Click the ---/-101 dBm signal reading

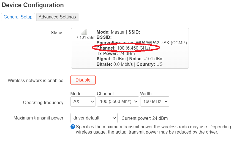pyautogui.click(x=84, y=37)
